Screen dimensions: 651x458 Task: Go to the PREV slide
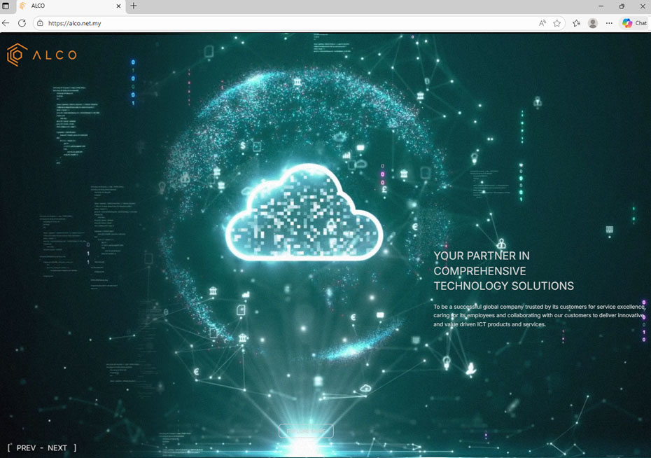pyautogui.click(x=26, y=448)
